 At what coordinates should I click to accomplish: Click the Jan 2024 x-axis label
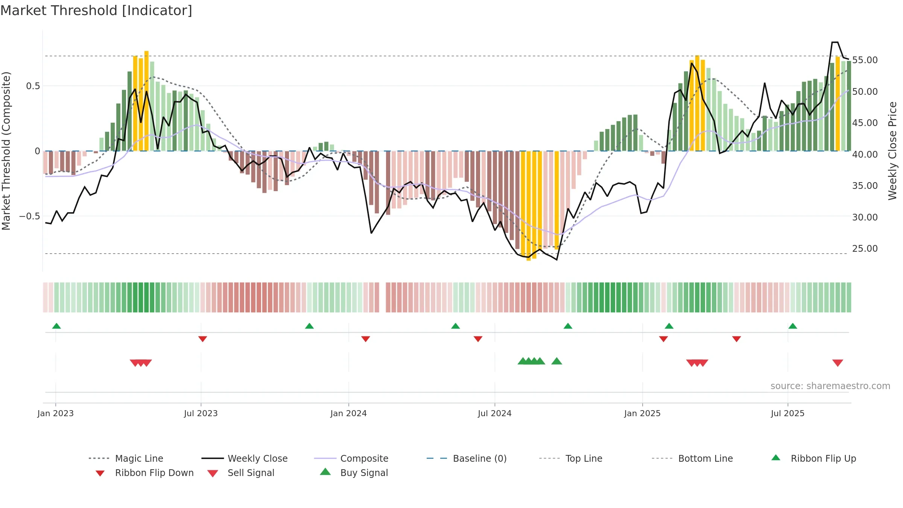[x=348, y=413]
